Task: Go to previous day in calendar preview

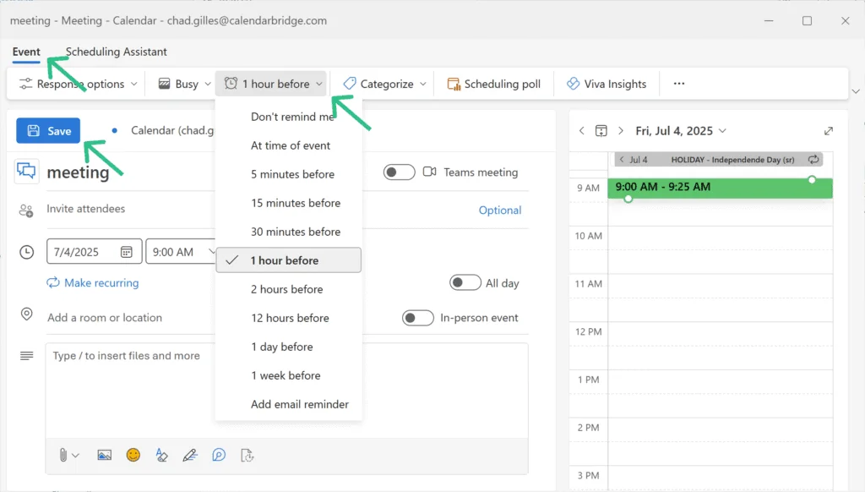Action: pos(581,131)
